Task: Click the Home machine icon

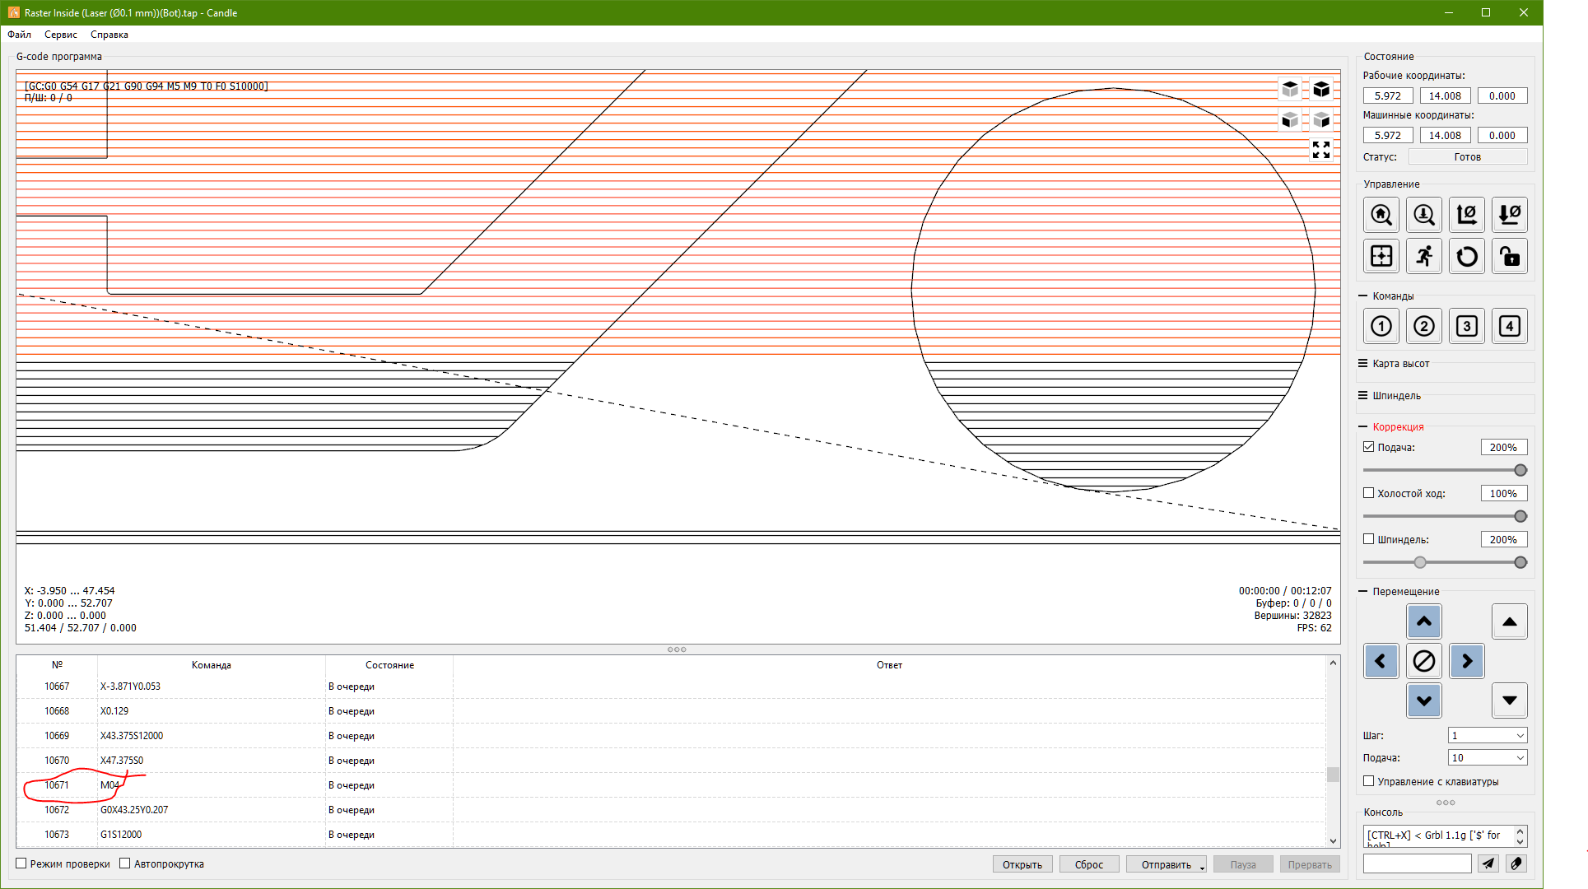Action: [1381, 215]
